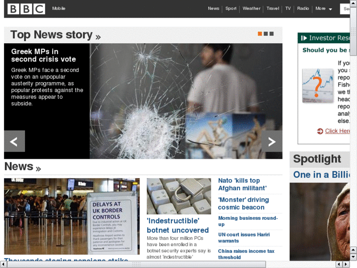Advance carousel with right arrow button
The width and height of the screenshot is (357, 268).
[272, 141]
